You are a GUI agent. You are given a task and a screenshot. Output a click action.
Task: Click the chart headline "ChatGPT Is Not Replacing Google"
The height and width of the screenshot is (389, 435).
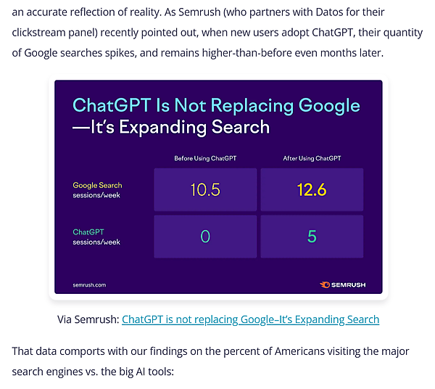point(216,105)
